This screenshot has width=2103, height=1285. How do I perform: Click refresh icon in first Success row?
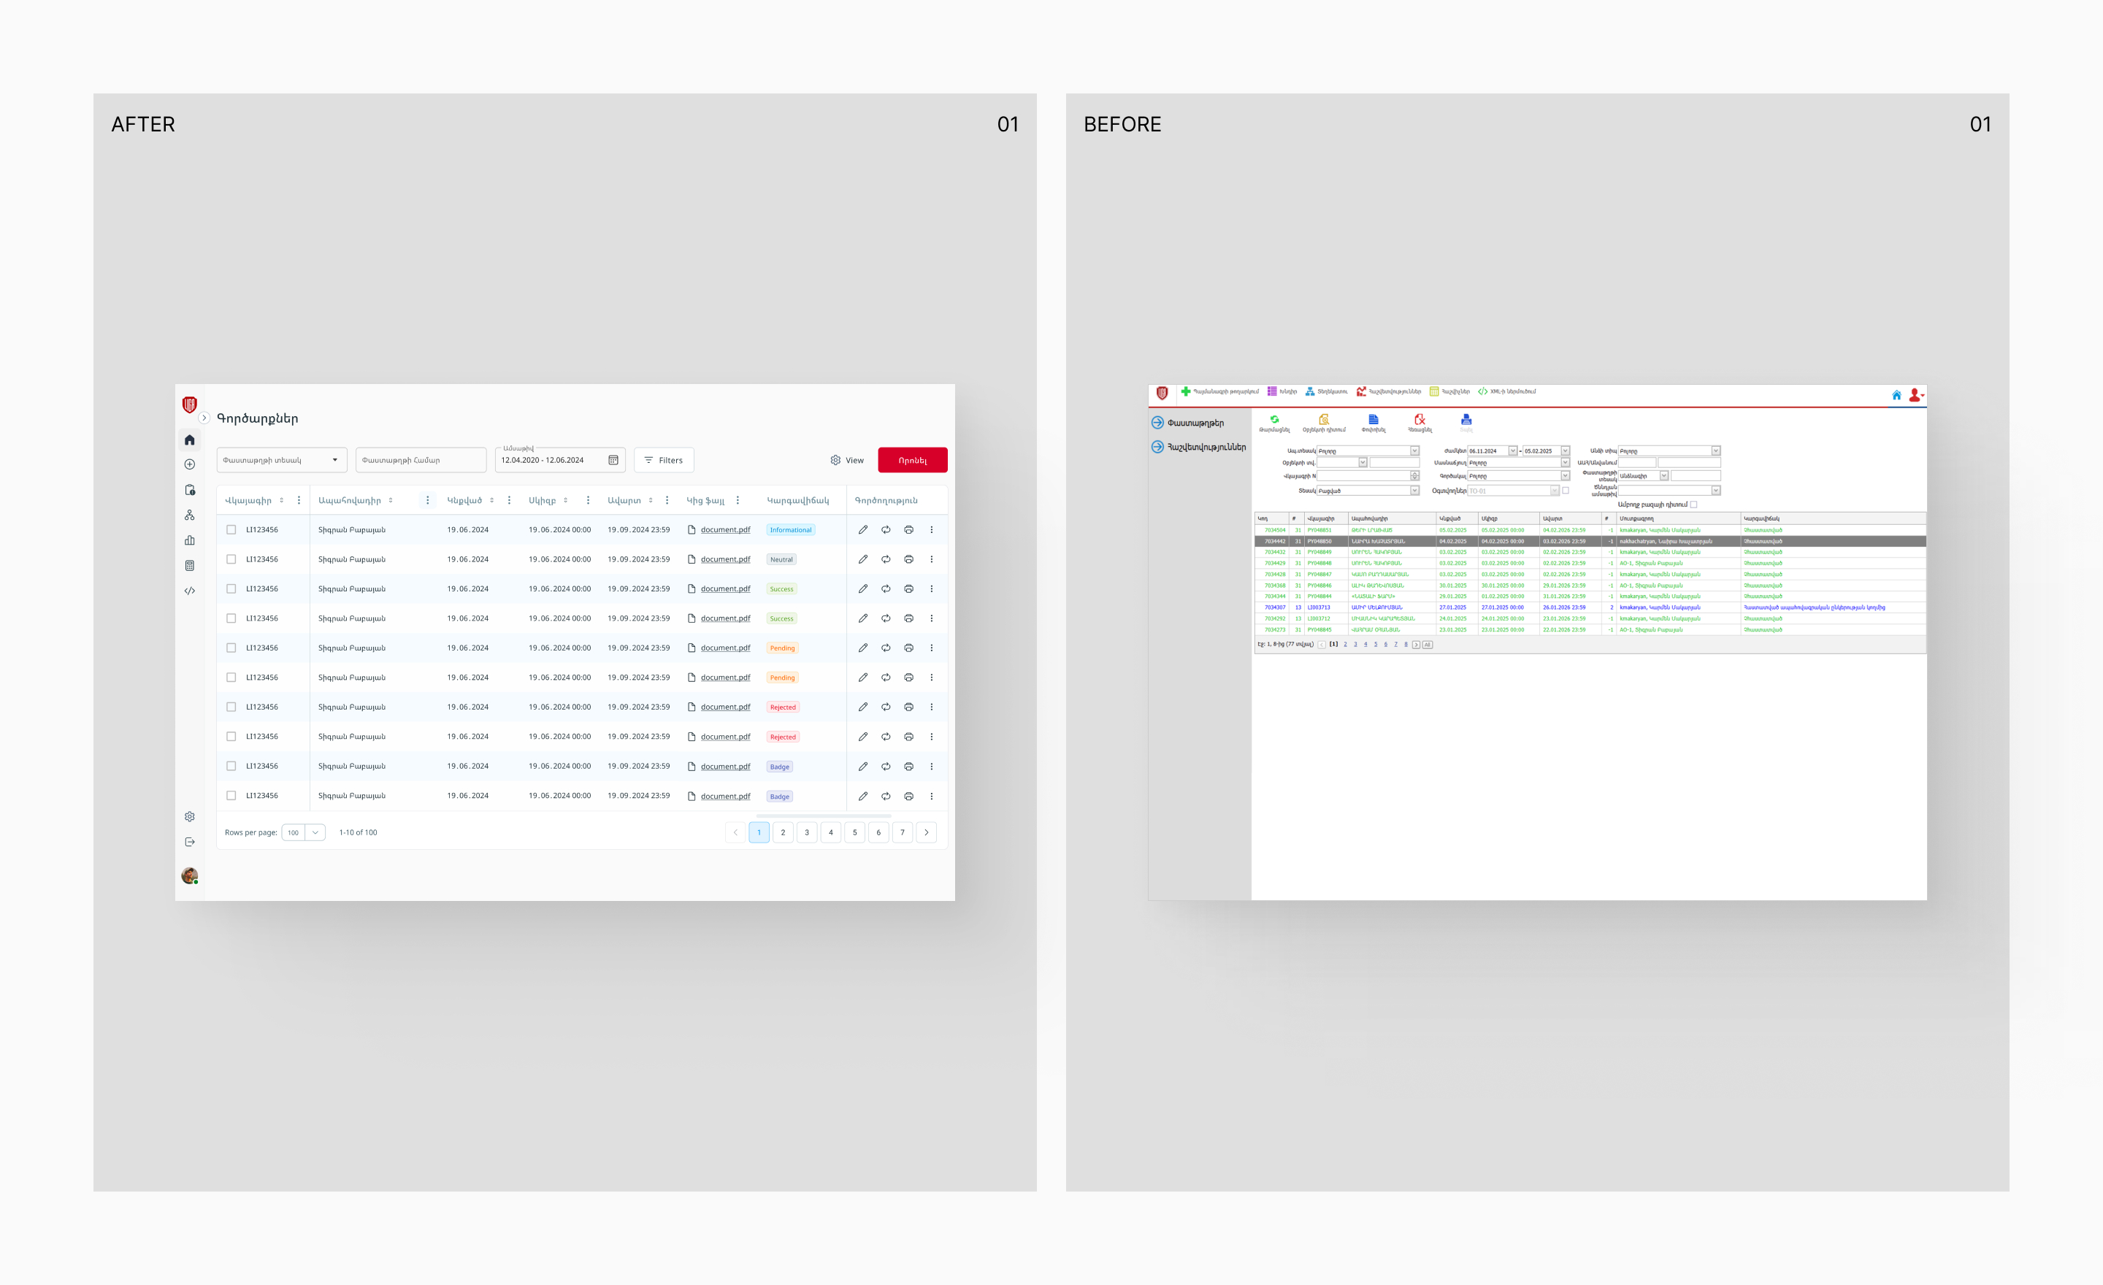coord(886,588)
